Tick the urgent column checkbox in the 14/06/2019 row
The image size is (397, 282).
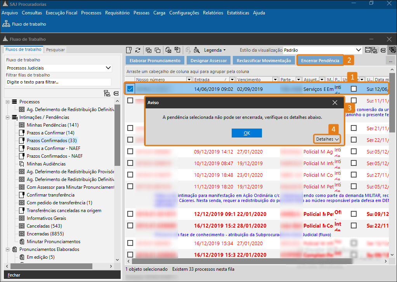click(354, 89)
